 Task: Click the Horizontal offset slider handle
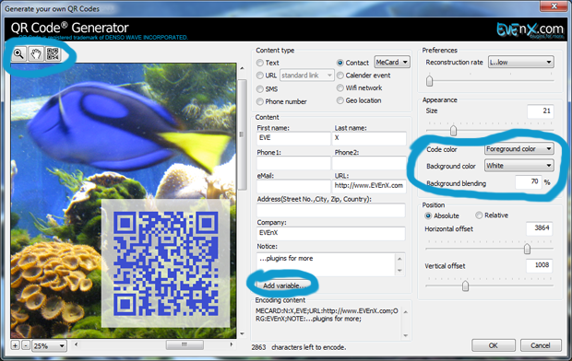527,249
